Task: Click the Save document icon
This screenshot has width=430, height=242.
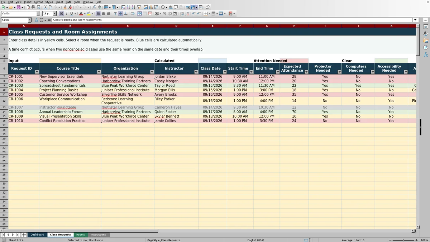Action: click(18, 7)
